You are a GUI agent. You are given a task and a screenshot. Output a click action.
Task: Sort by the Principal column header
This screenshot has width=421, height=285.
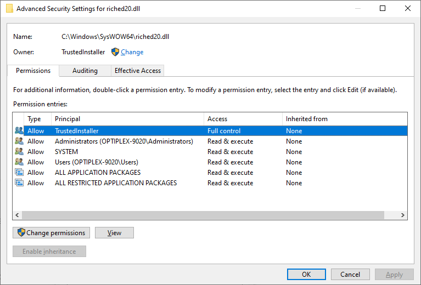[127, 119]
